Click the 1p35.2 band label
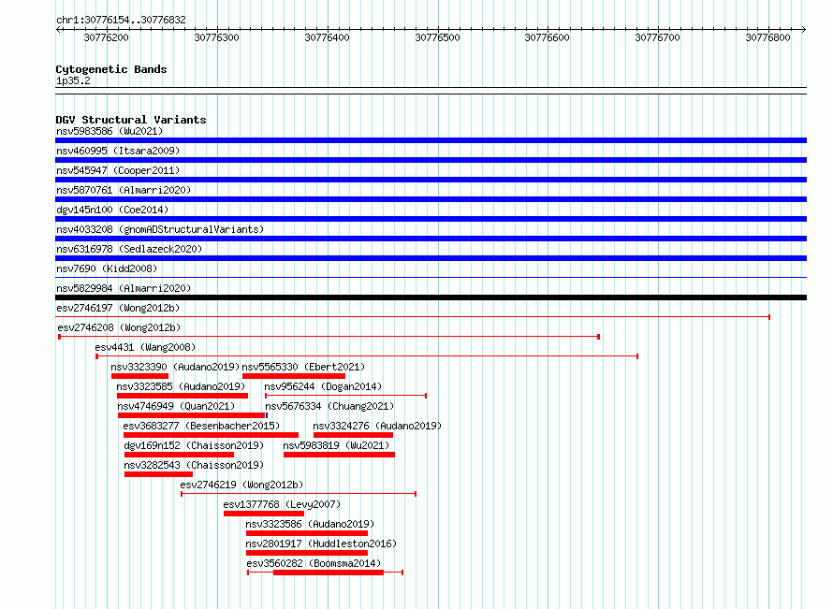 tap(73, 80)
